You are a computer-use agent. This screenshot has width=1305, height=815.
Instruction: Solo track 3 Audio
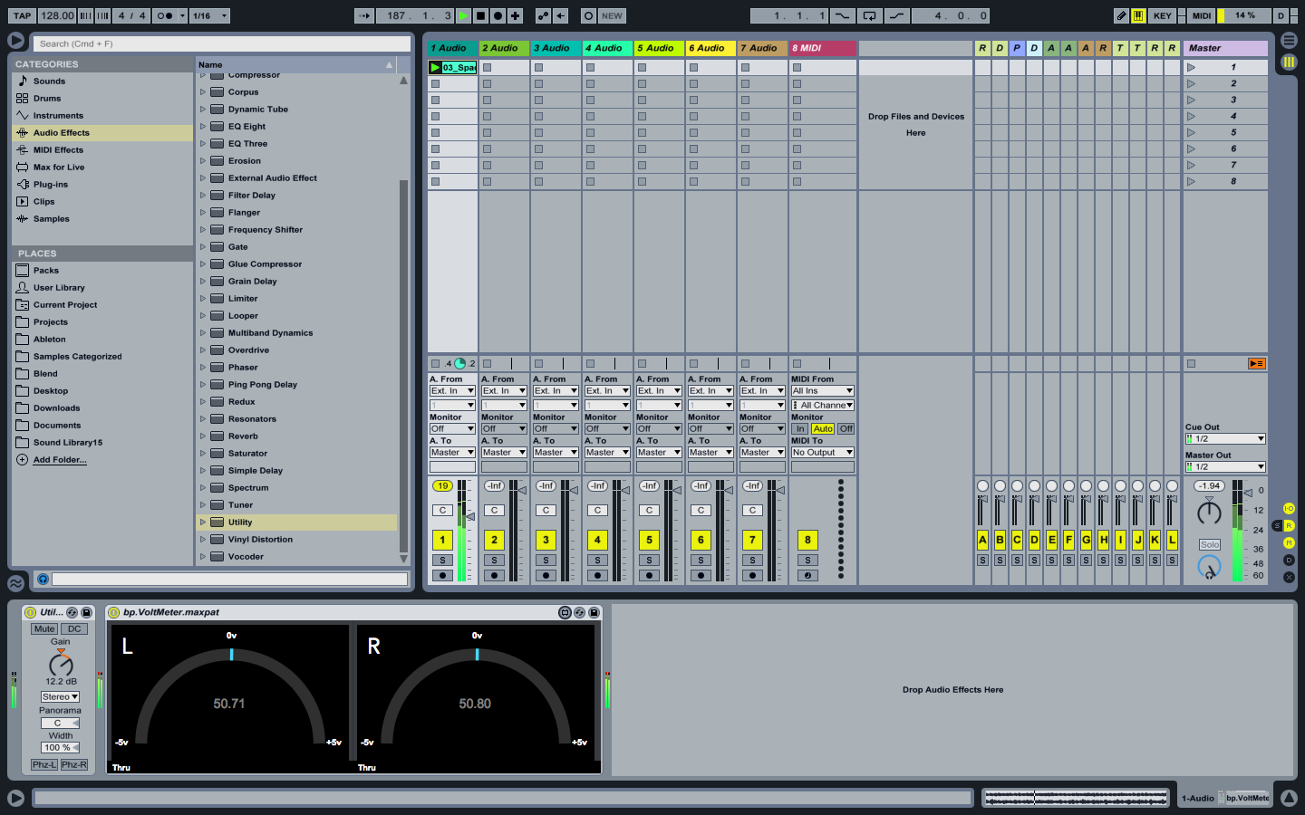point(546,561)
